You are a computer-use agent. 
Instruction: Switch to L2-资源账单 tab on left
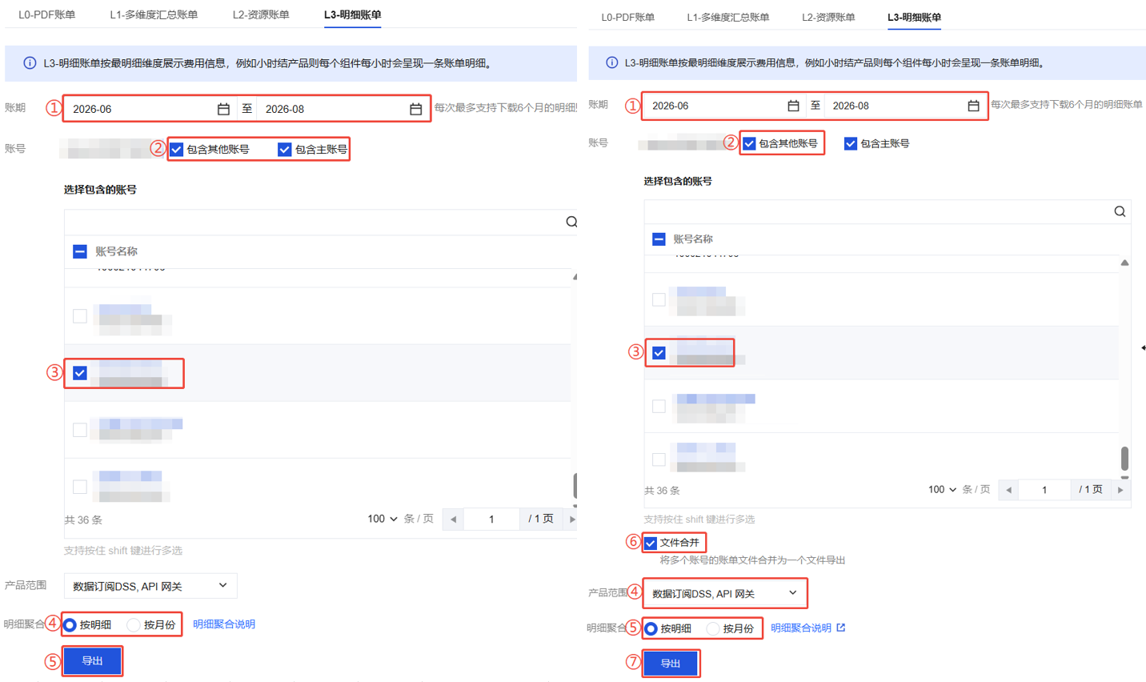click(x=261, y=14)
